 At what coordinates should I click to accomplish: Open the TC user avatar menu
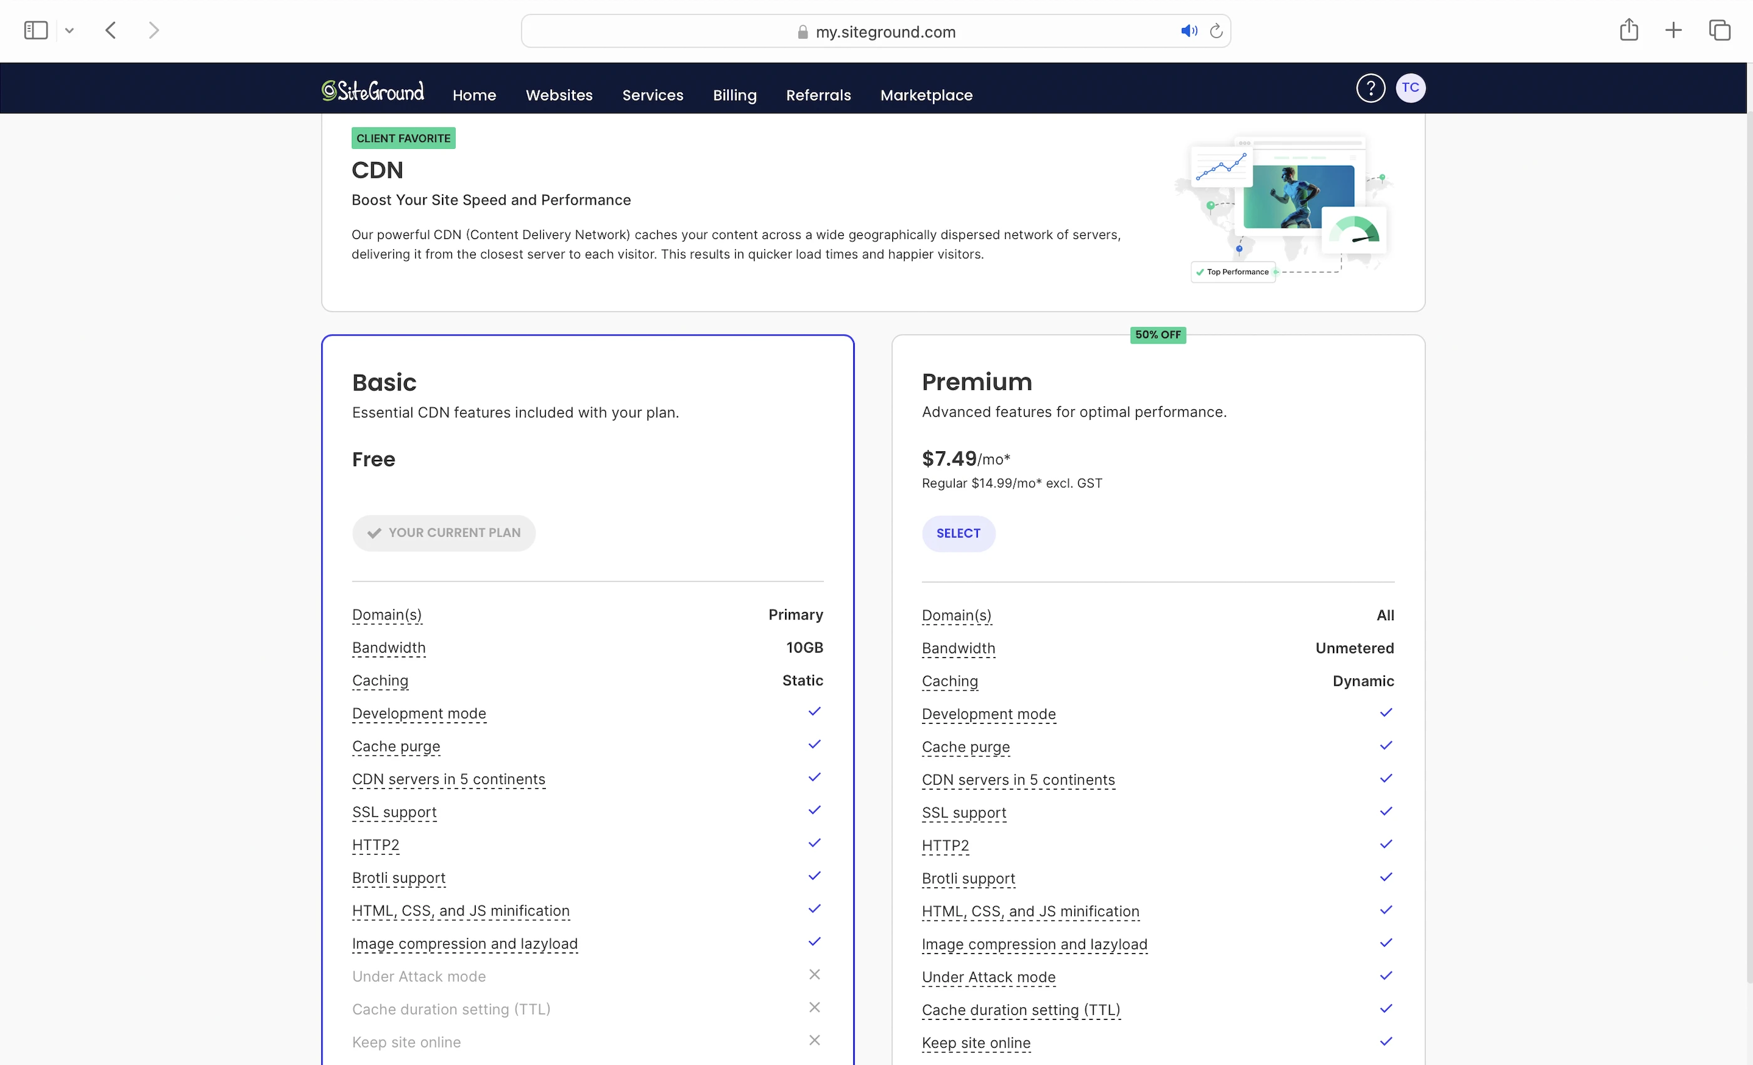point(1410,88)
